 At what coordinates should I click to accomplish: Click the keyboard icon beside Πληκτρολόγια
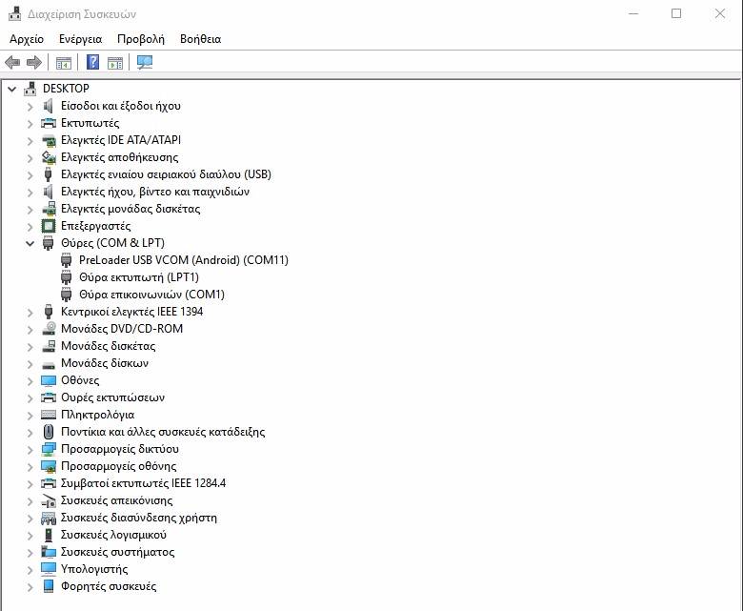(x=50, y=415)
